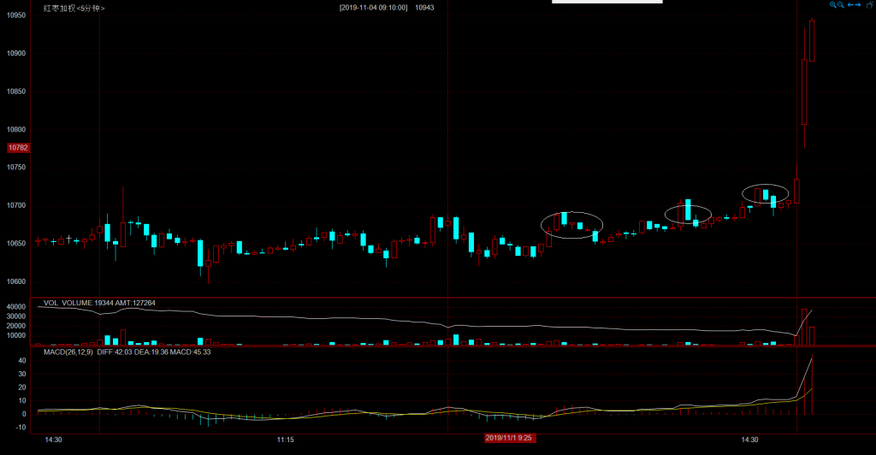Select the rightmost white ellipse annotation
The width and height of the screenshot is (876, 455).
coord(766,194)
